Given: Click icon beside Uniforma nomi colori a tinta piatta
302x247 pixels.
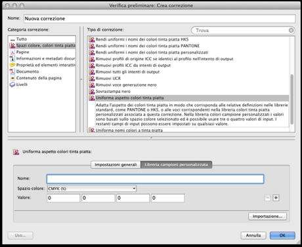Looking at the screenshot, I should coord(92,130).
